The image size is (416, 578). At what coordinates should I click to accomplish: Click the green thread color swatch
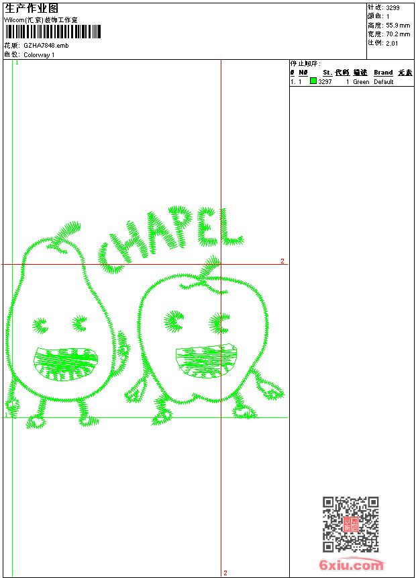[x=313, y=81]
